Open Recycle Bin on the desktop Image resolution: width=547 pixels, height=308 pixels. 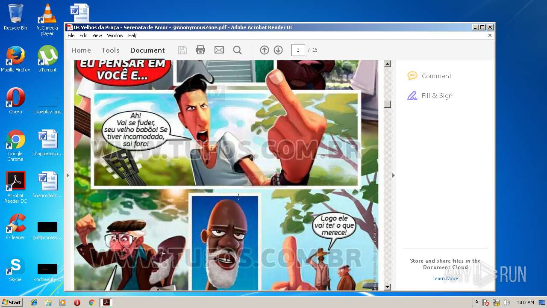coord(15,17)
